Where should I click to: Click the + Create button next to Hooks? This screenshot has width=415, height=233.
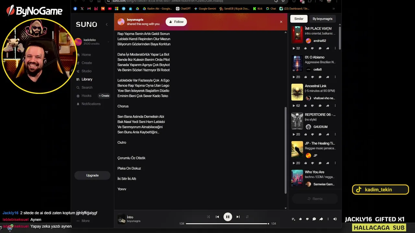point(104,96)
